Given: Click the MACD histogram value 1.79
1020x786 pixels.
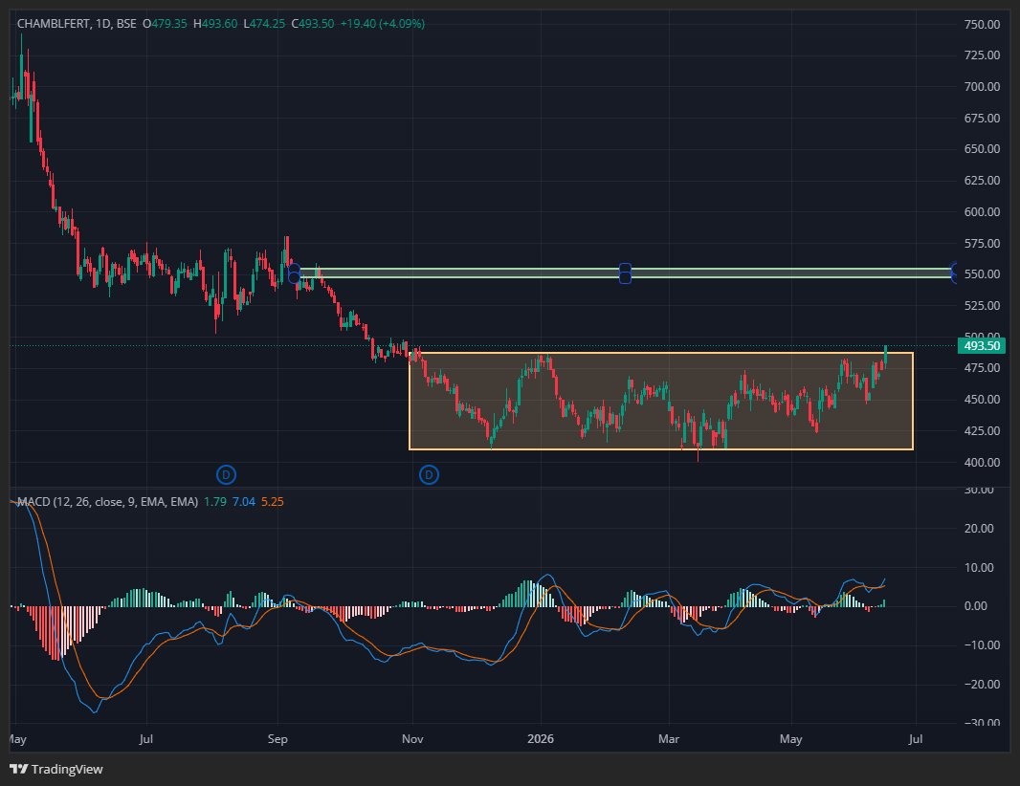Looking at the screenshot, I should [214, 501].
